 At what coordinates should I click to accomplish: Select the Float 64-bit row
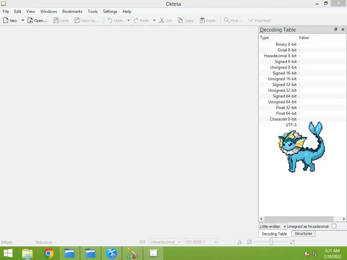[302, 113]
